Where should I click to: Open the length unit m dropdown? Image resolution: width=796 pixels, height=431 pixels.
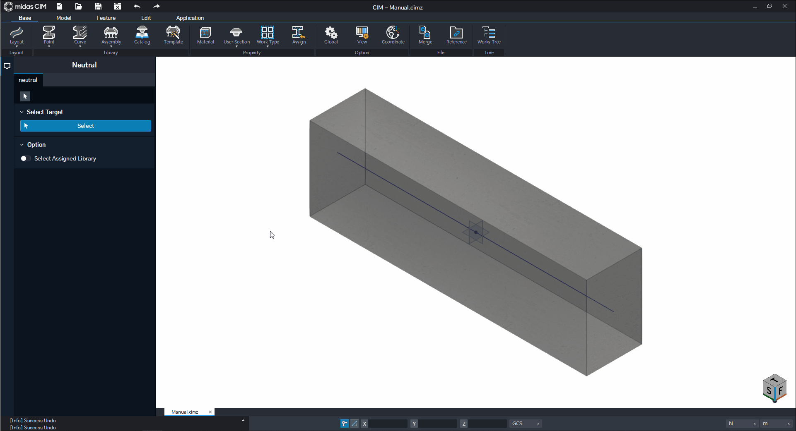pyautogui.click(x=777, y=424)
